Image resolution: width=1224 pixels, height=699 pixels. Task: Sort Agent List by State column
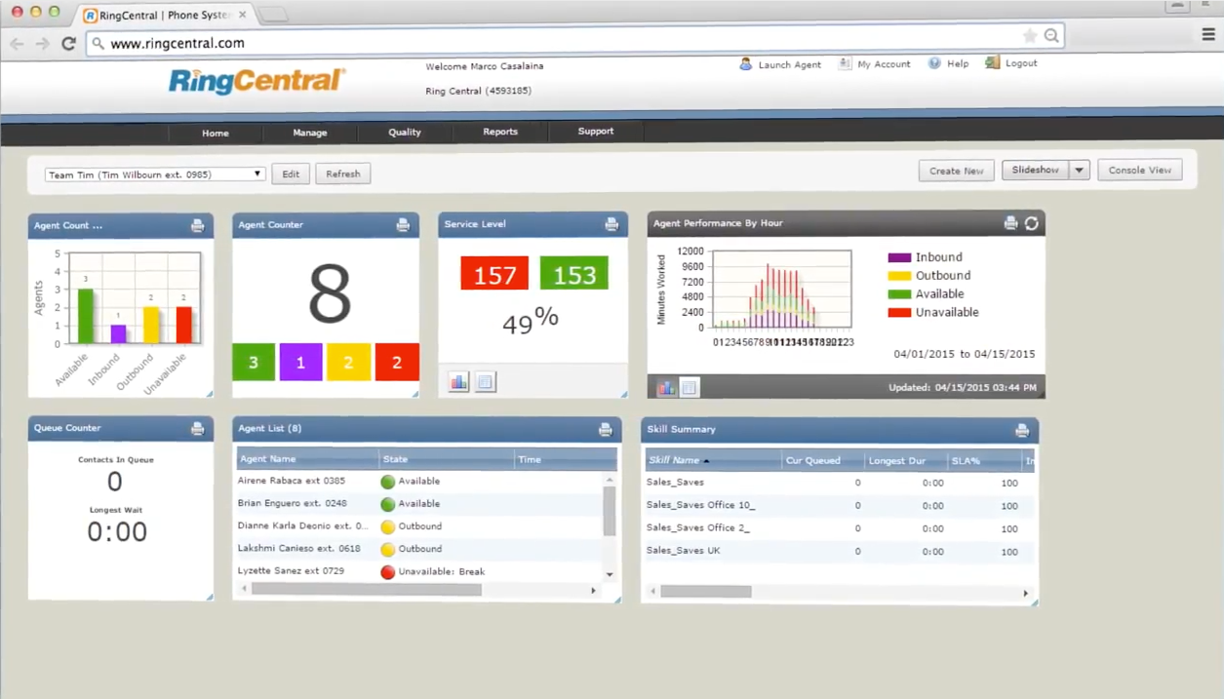(x=447, y=459)
